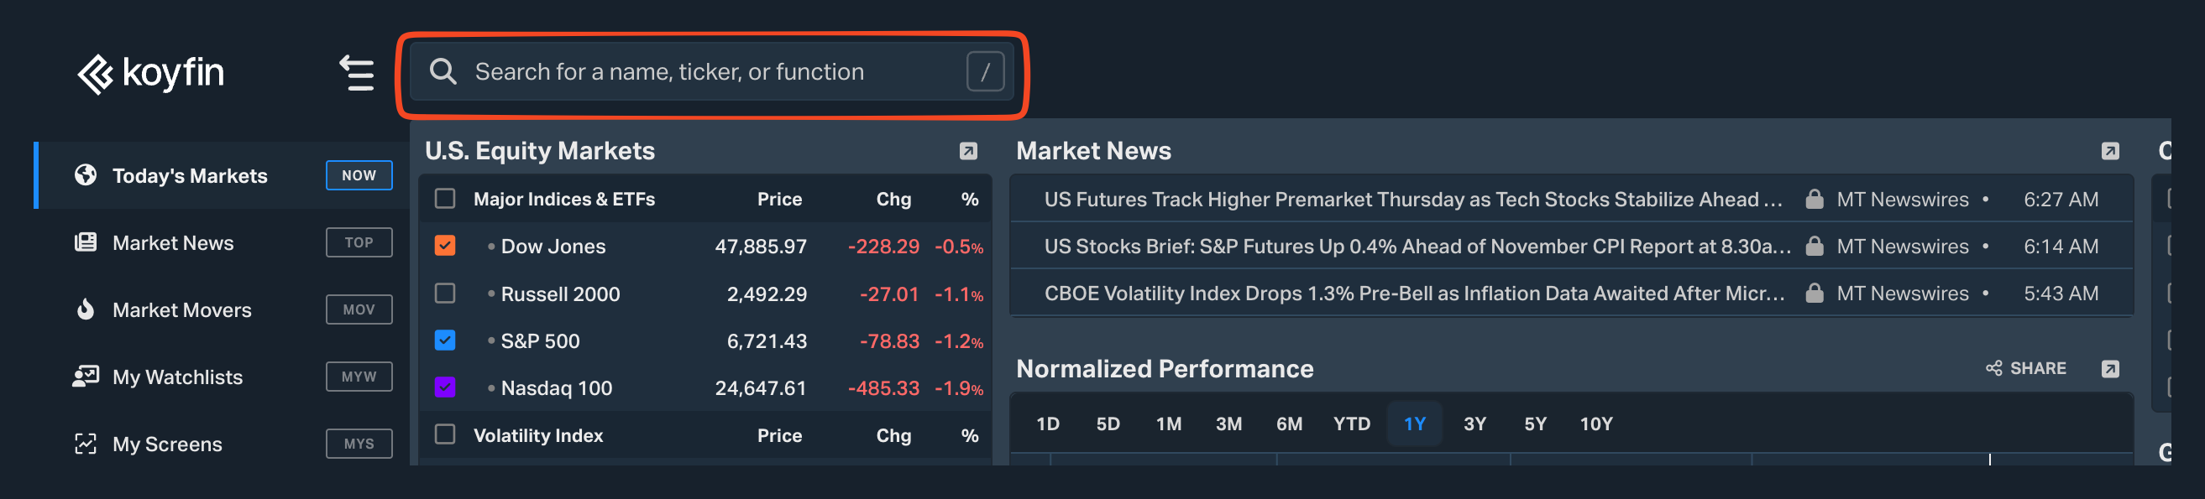Select the 5Y performance range tab
Screen dimensions: 2205x499
coord(1535,424)
